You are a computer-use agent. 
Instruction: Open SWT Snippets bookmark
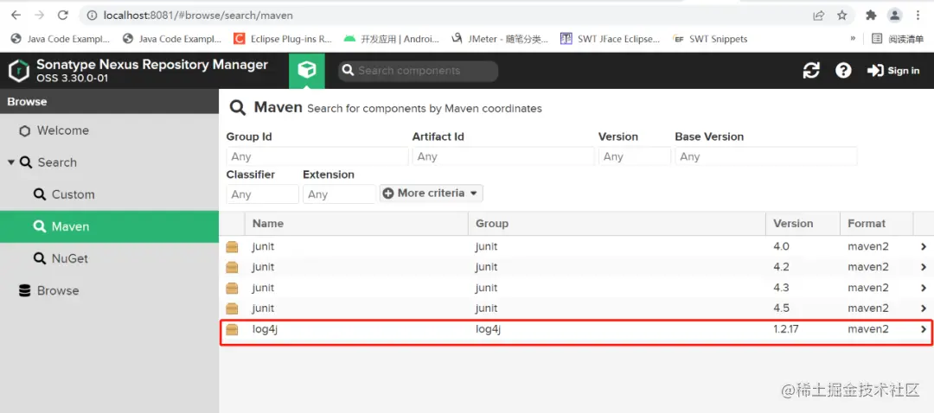click(x=710, y=39)
